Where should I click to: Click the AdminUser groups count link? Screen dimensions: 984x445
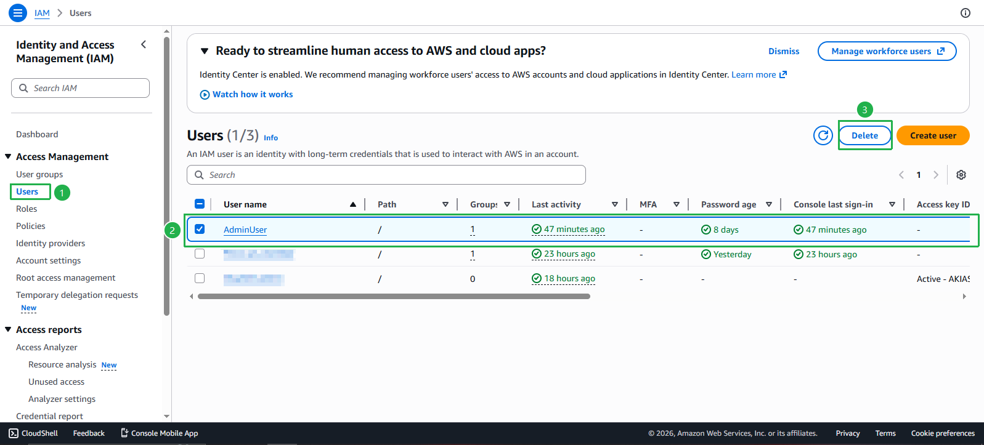coord(473,230)
